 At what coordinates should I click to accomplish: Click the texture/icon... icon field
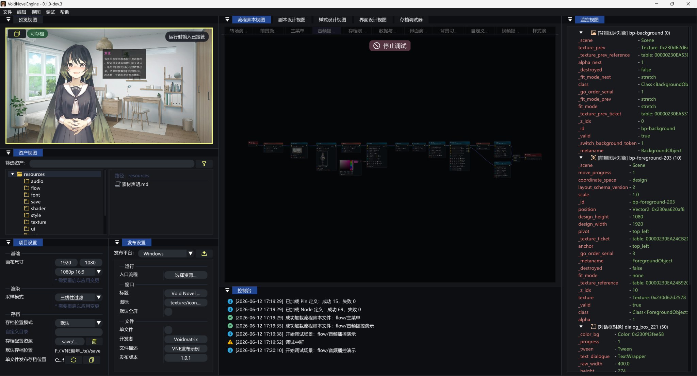[x=186, y=303]
